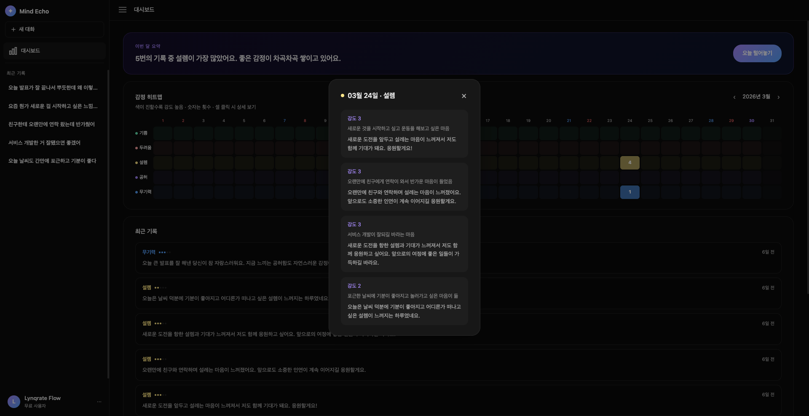
Task: Open 대시보드 bar chart icon in sidebar
Action: click(13, 51)
